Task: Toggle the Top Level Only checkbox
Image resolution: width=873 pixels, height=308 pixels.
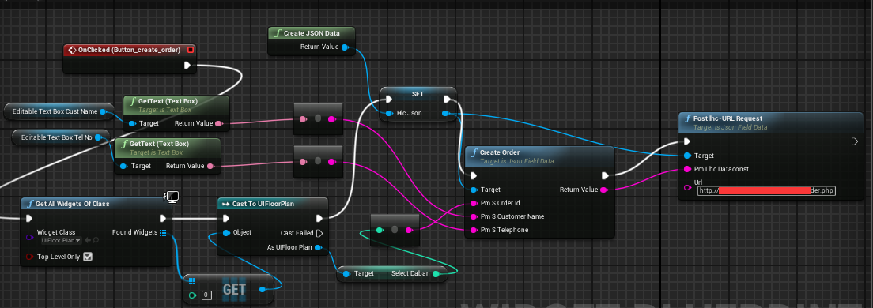Action: (x=88, y=257)
